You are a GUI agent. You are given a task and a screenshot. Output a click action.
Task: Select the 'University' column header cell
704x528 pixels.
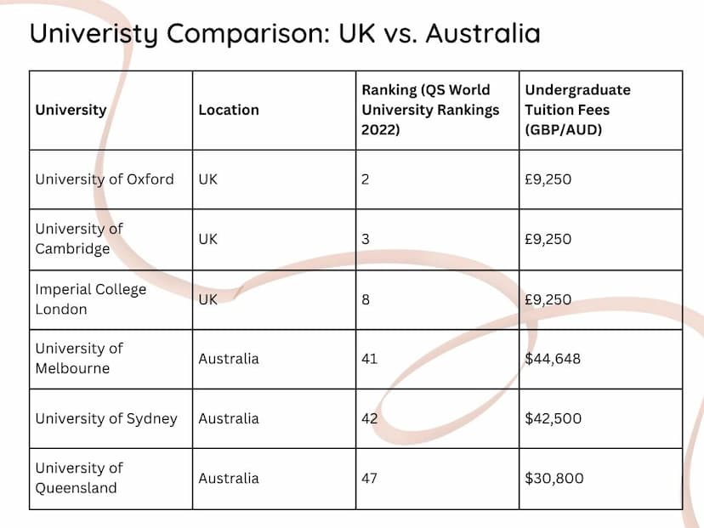pyautogui.click(x=111, y=111)
